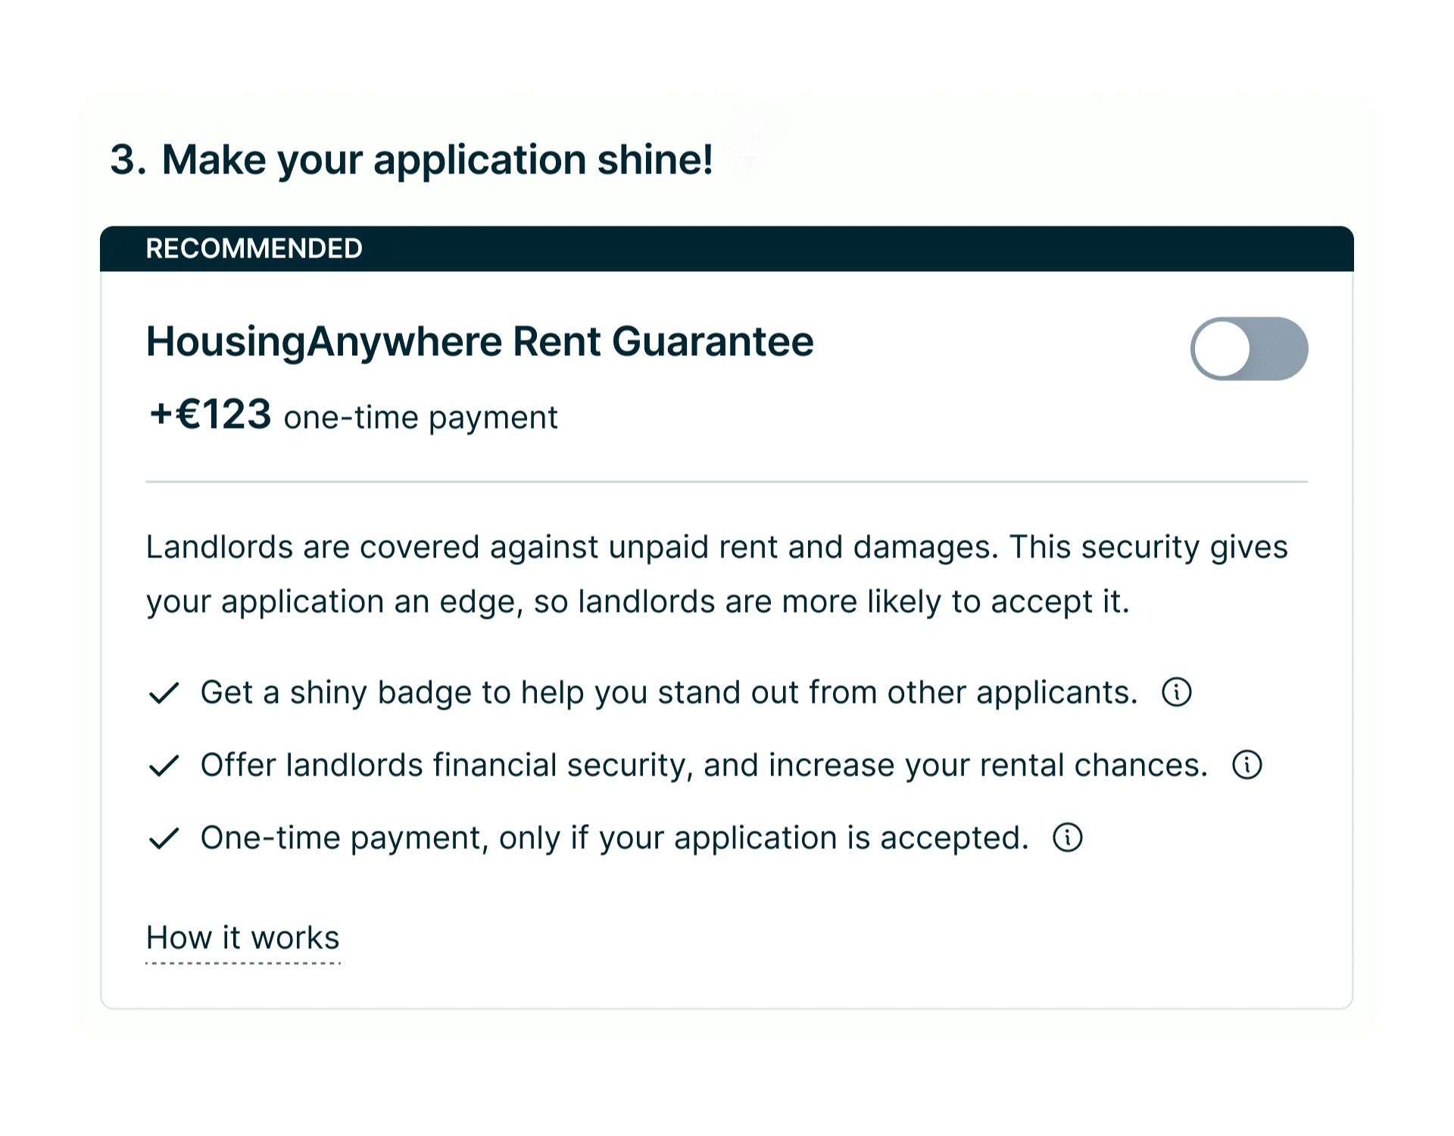Screen dimensions: 1454x1136
Task: Click the checkmark beside the shiny badge line
Action: 163,693
